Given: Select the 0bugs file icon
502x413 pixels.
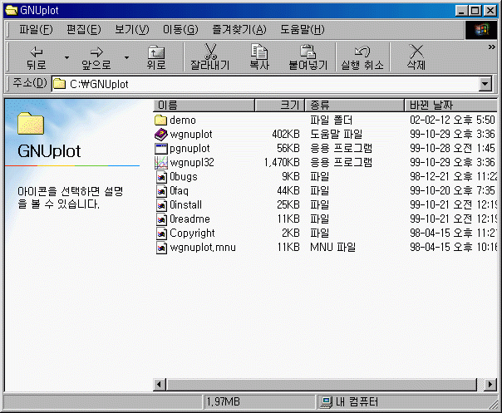Looking at the screenshot, I should (162, 177).
